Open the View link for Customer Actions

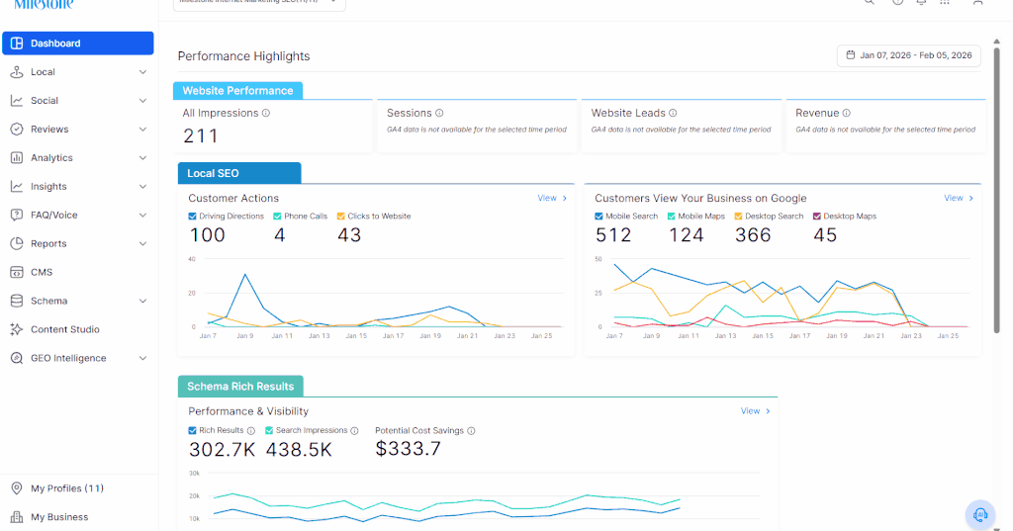point(552,199)
